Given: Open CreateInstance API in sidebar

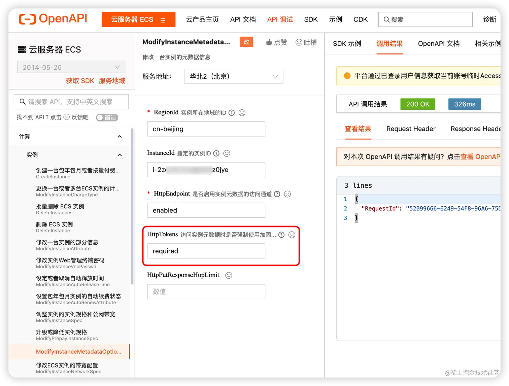Looking at the screenshot, I should point(78,173).
